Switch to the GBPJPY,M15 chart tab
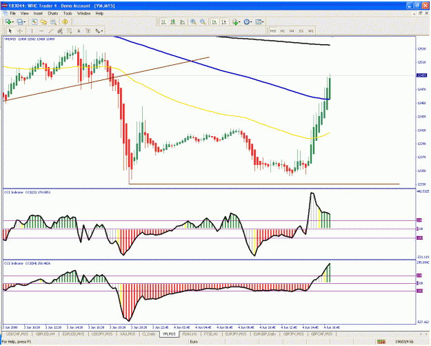Viewport: 431px width, 346px height. 293,334
